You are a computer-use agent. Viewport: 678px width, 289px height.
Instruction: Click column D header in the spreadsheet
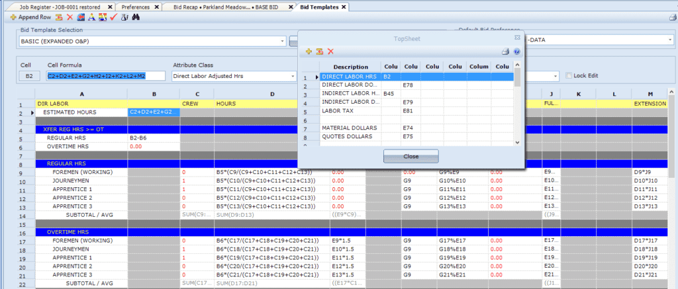tap(272, 94)
